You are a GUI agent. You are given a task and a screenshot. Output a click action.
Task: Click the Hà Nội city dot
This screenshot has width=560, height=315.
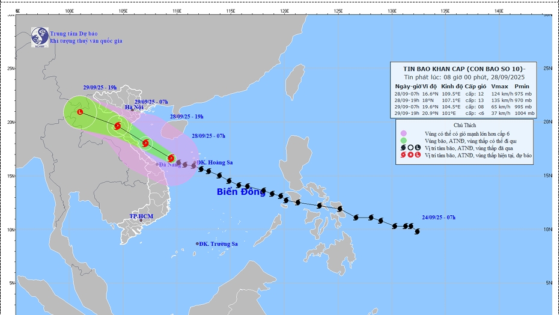point(132,110)
